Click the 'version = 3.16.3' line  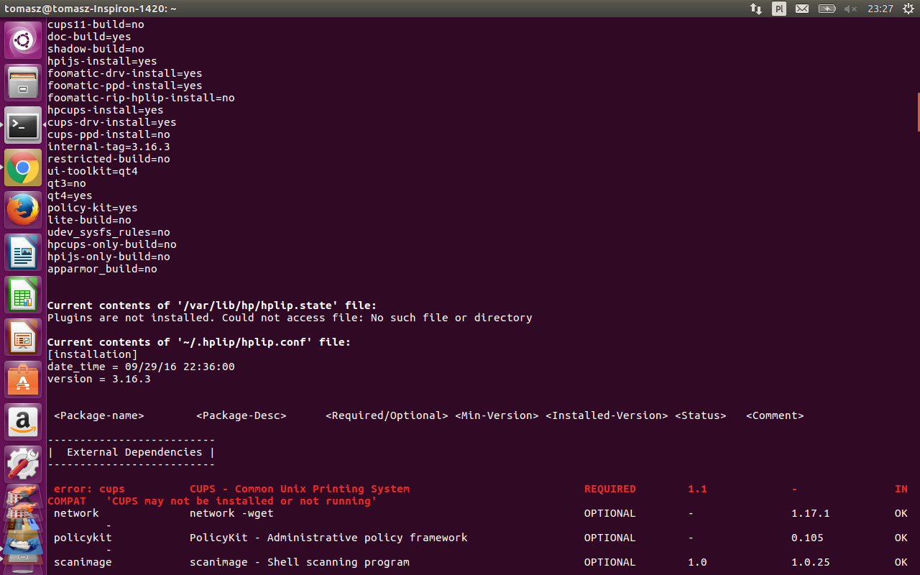[x=99, y=379]
